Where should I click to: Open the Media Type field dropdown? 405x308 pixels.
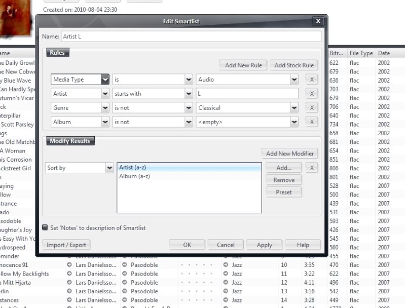[105, 80]
